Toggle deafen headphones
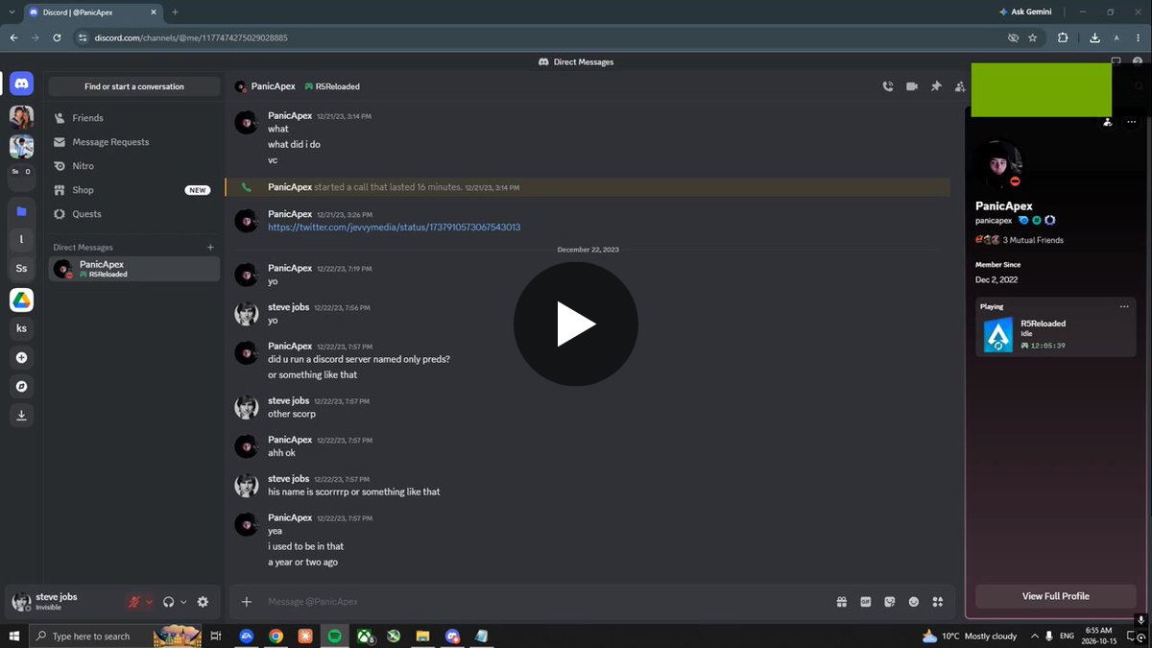 click(168, 602)
